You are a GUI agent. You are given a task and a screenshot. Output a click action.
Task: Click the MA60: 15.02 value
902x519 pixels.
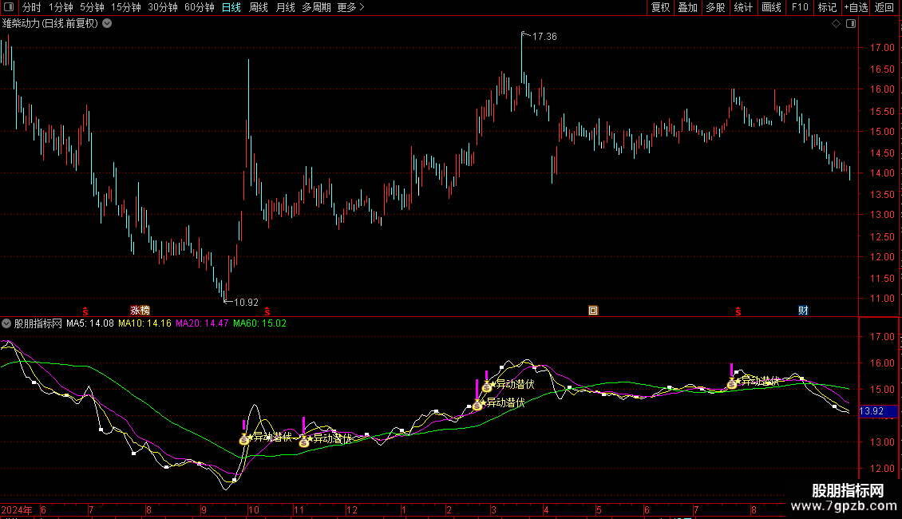click(259, 323)
